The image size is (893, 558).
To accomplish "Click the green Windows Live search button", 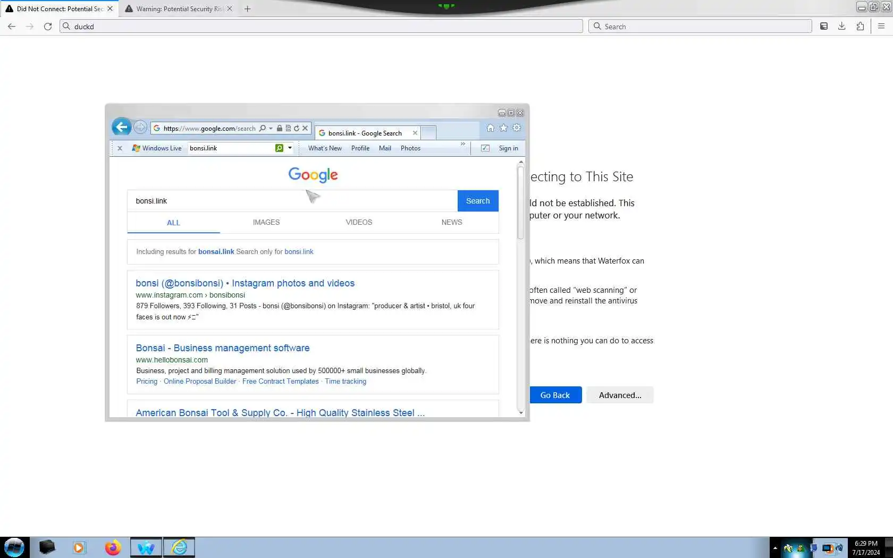I will [279, 148].
